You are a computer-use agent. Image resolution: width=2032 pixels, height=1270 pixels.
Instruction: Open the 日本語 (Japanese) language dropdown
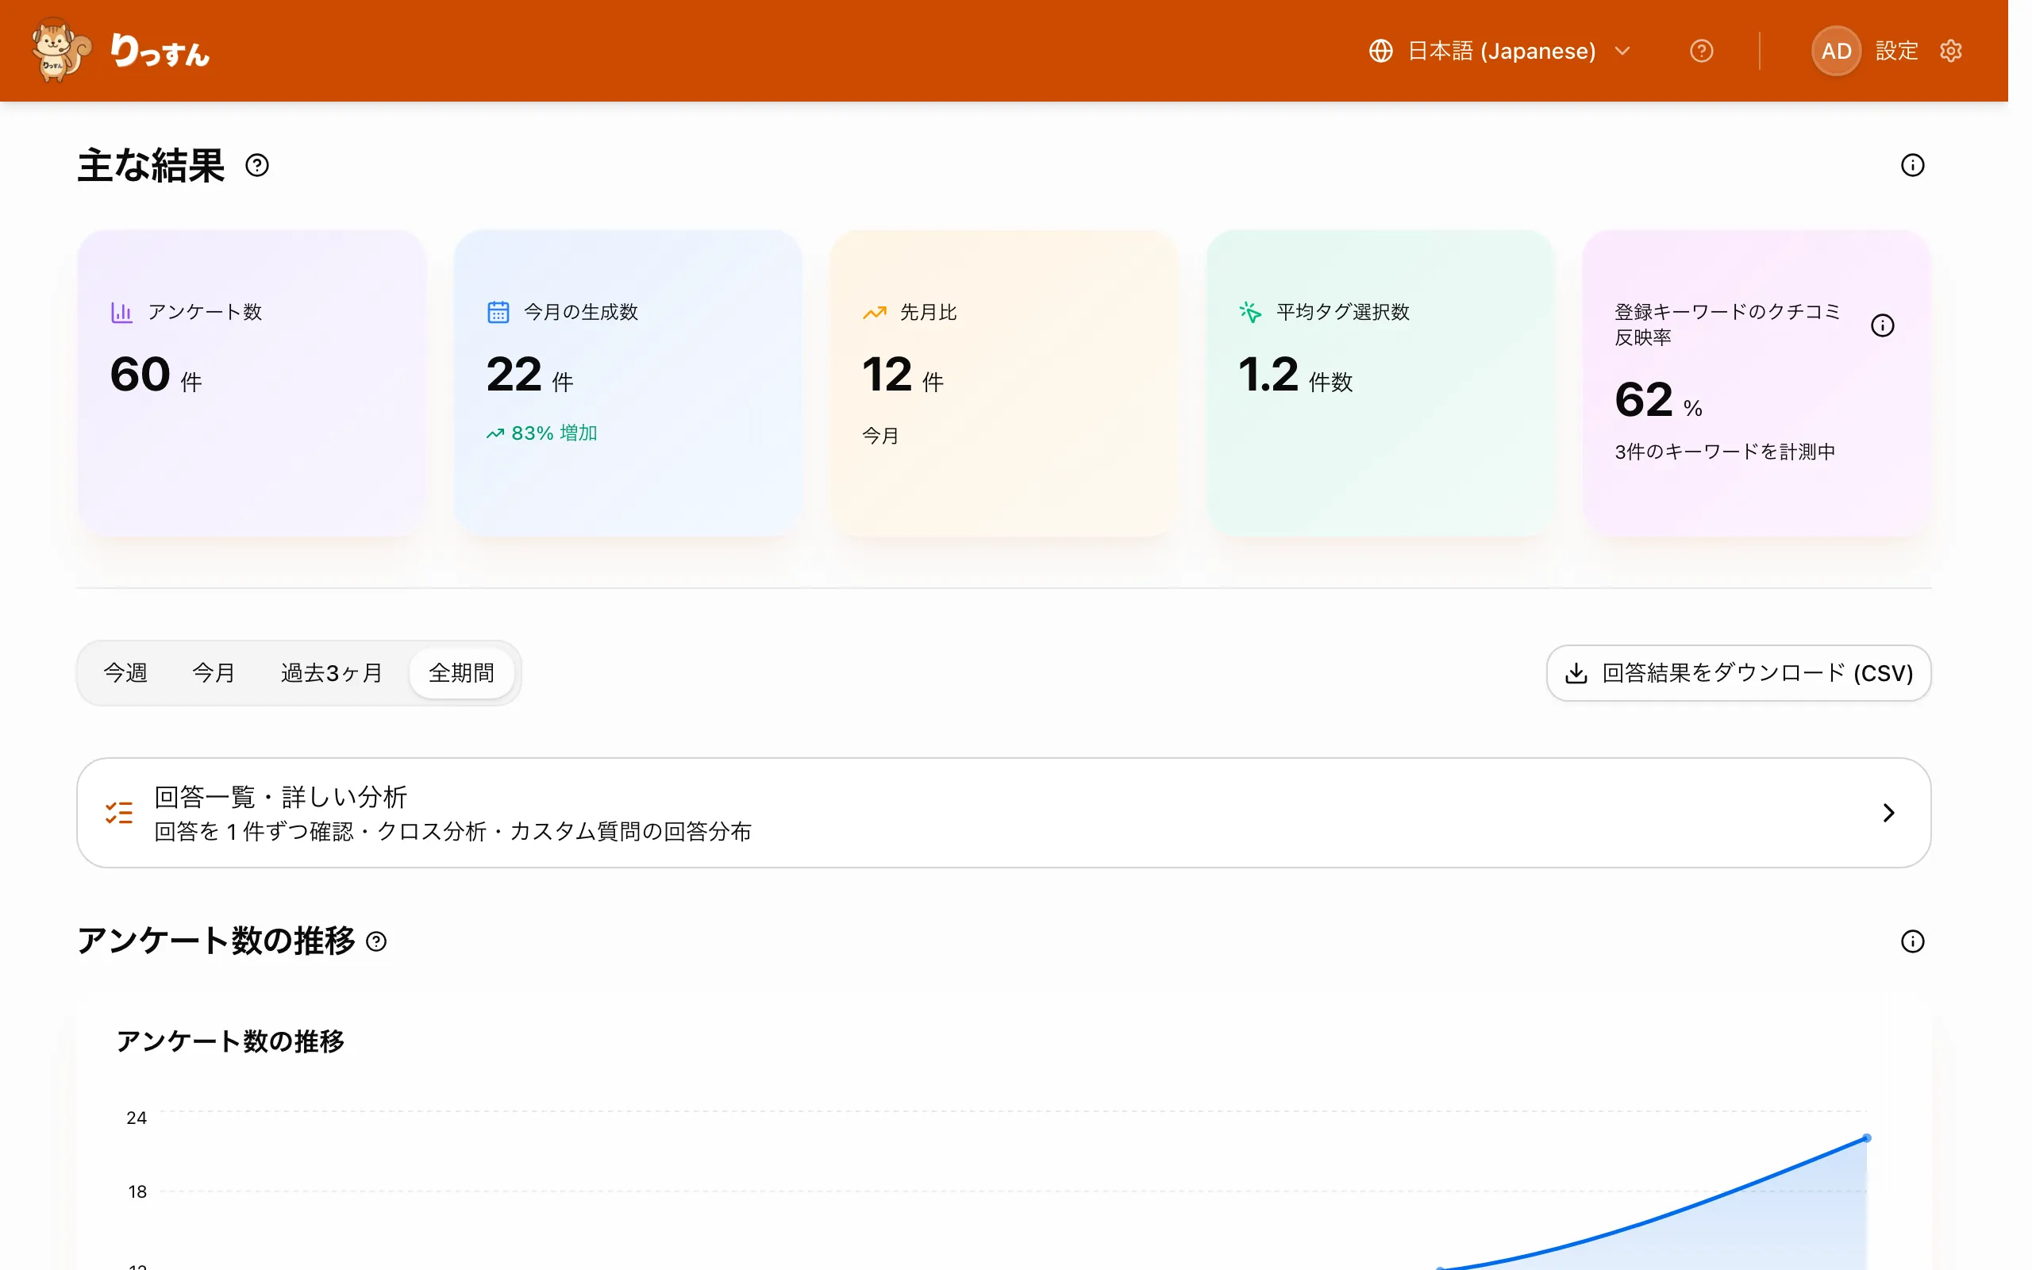(x=1499, y=52)
